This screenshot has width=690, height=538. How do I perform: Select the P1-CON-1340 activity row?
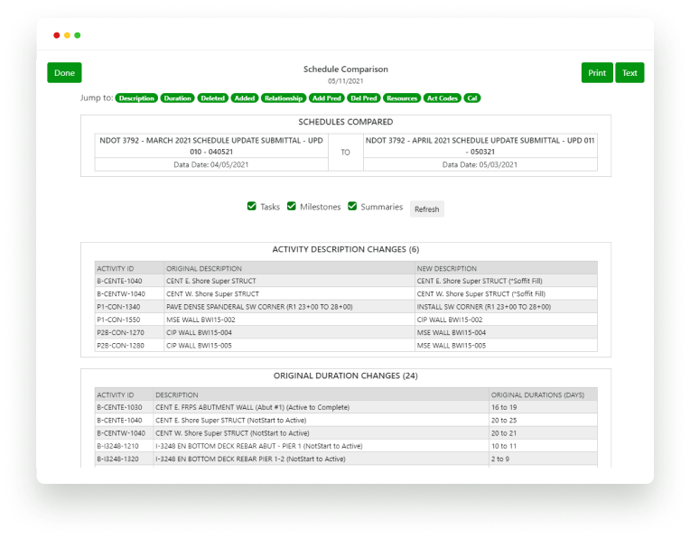[x=346, y=307]
